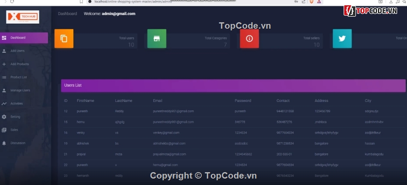Viewport: 407px width, 185px height.
Task: Click the trend-line icon beside Activities
Action: pyautogui.click(x=4, y=104)
